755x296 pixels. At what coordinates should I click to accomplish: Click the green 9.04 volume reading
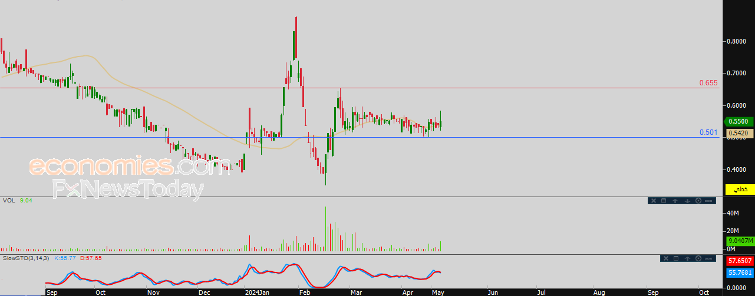click(26, 201)
